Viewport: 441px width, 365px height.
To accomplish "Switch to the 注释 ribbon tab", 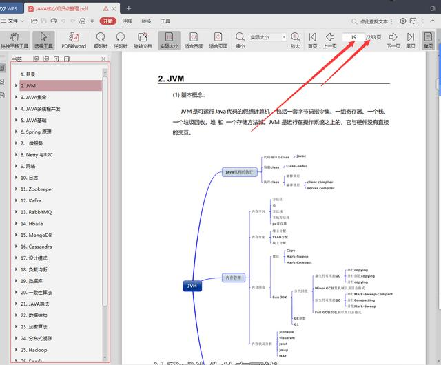I will [127, 21].
